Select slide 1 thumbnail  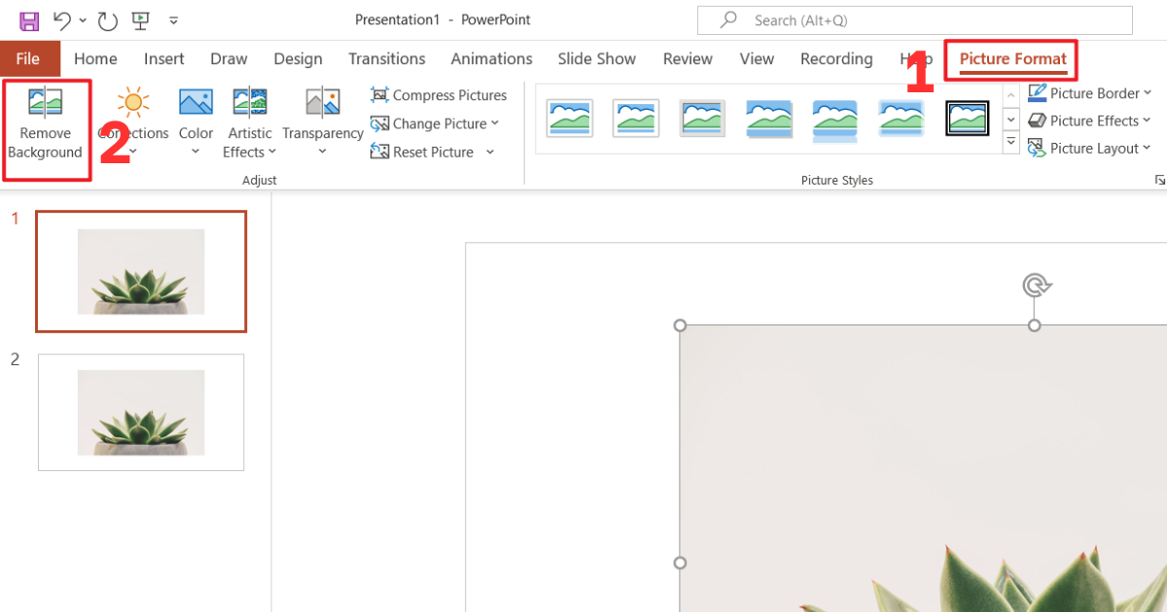[x=141, y=272]
